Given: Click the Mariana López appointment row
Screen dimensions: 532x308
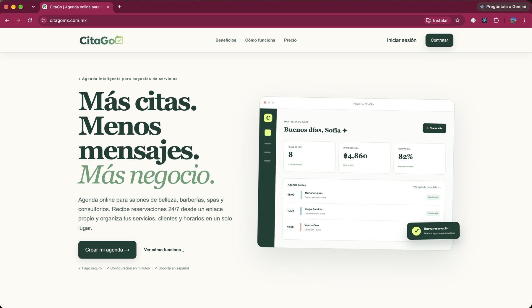Looking at the screenshot, I should (364, 195).
